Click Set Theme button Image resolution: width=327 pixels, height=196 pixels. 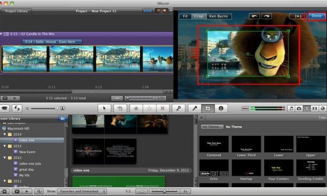click(212, 127)
